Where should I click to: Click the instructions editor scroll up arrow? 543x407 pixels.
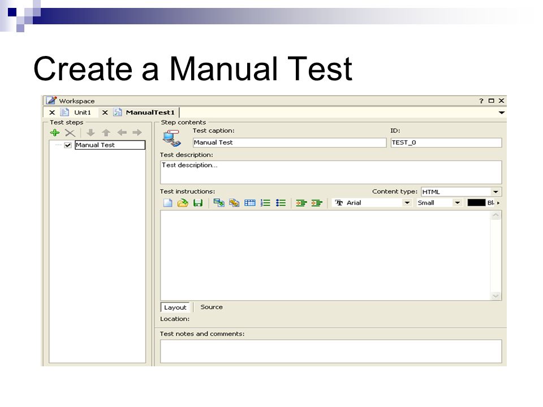[496, 215]
